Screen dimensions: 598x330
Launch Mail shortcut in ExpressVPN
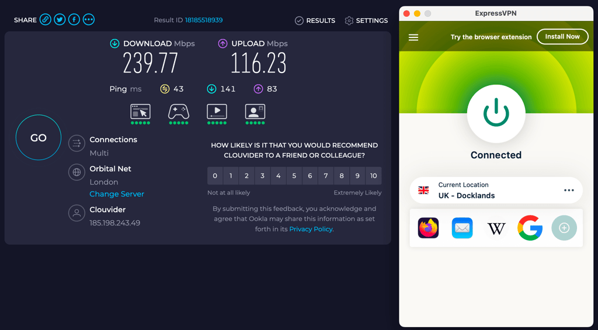[463, 228]
